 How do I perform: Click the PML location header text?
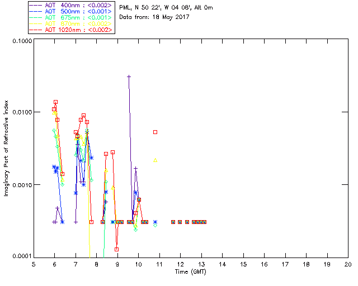point(166,8)
